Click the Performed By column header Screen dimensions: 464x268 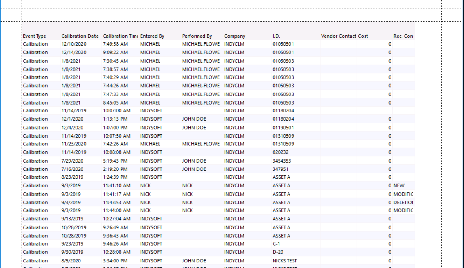pos(197,36)
